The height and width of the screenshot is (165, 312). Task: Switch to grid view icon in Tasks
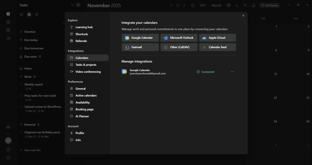(x=21, y=14)
